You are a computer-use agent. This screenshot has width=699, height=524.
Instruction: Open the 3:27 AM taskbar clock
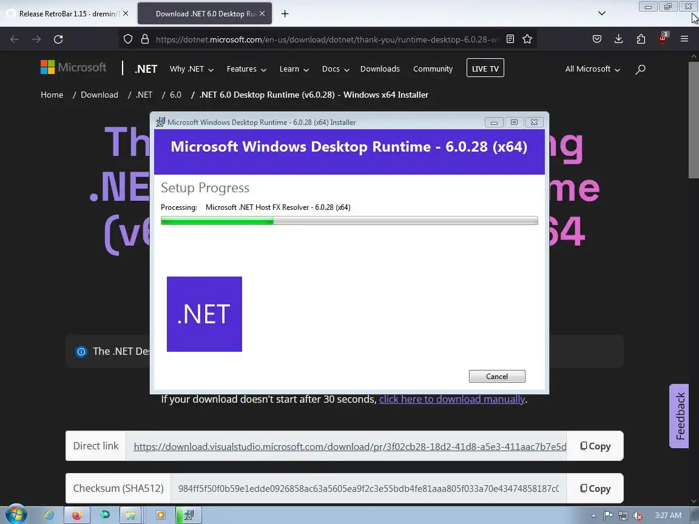(x=668, y=515)
